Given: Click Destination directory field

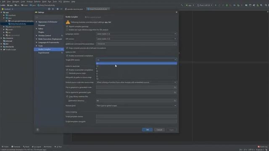Looking at the screenshot, I should (134, 101).
